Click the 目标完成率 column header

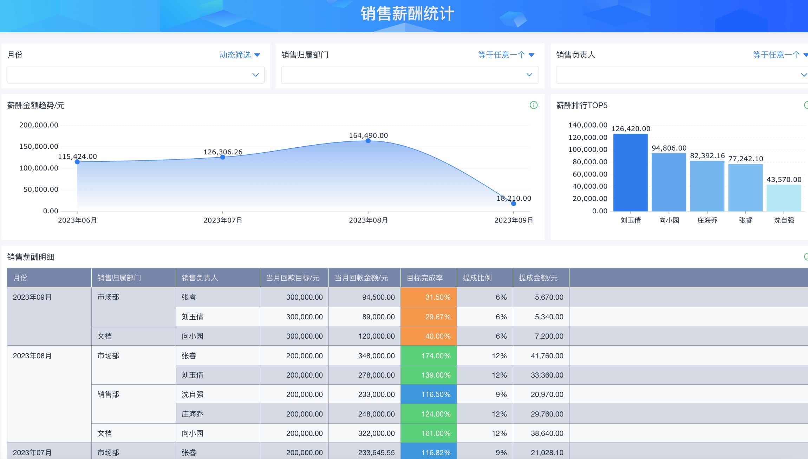(x=428, y=278)
